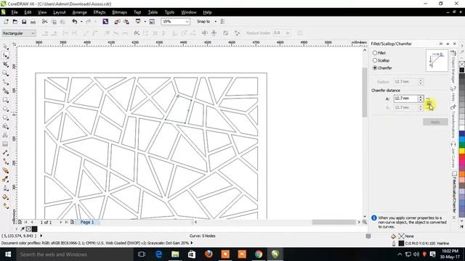Expand the document color profiles arrow in status bar

click(192, 243)
